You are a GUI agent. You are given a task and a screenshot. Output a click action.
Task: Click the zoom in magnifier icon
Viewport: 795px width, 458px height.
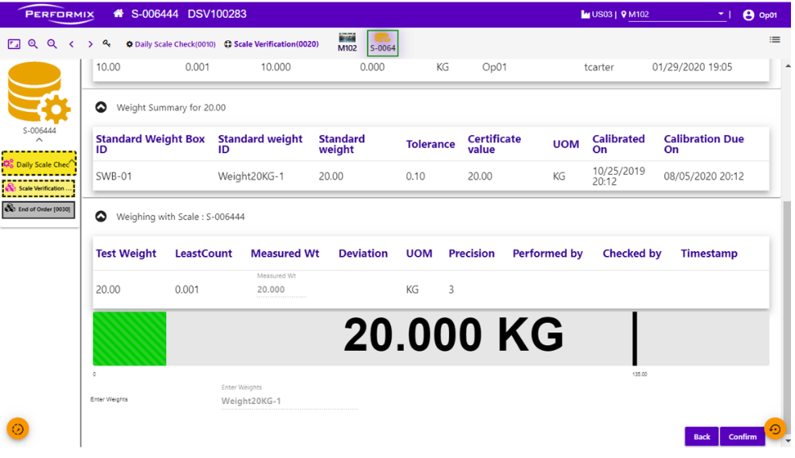click(x=33, y=44)
